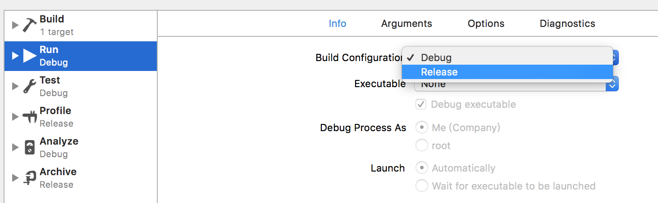Click the Test wrench icon
The width and height of the screenshot is (658, 203).
(29, 86)
